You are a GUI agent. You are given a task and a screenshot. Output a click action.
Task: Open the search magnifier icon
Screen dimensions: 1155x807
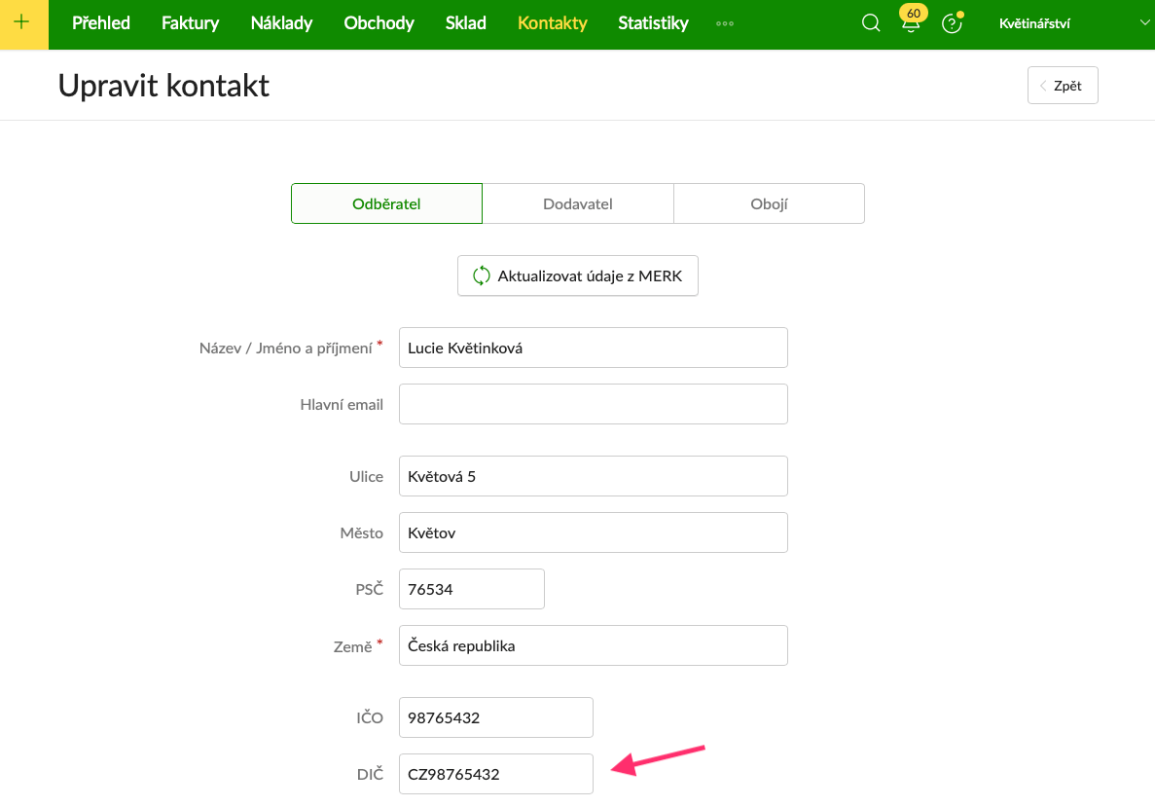click(x=871, y=23)
